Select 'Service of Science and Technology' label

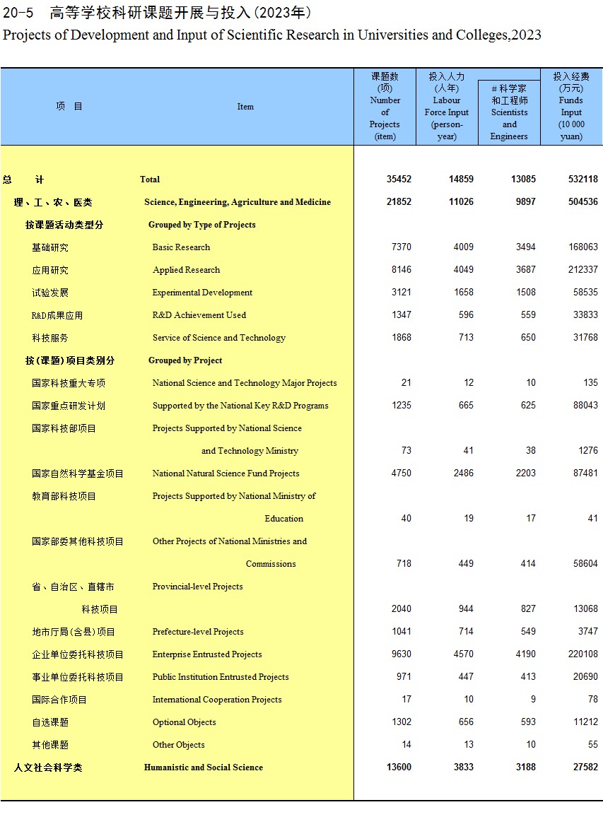point(218,337)
